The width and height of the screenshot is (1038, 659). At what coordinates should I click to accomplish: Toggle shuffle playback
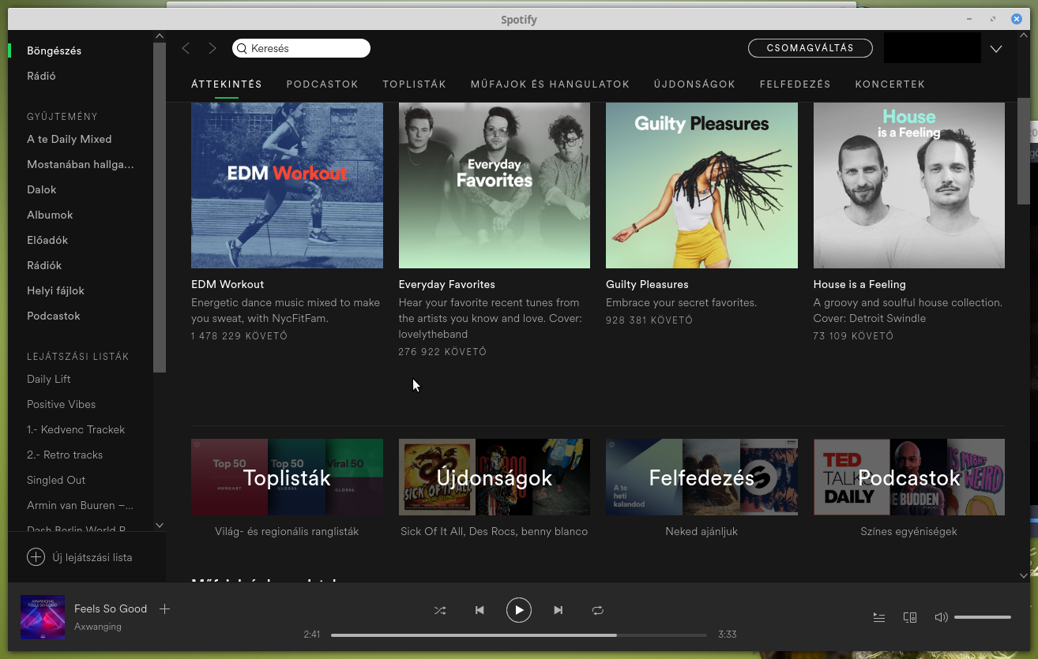click(440, 610)
